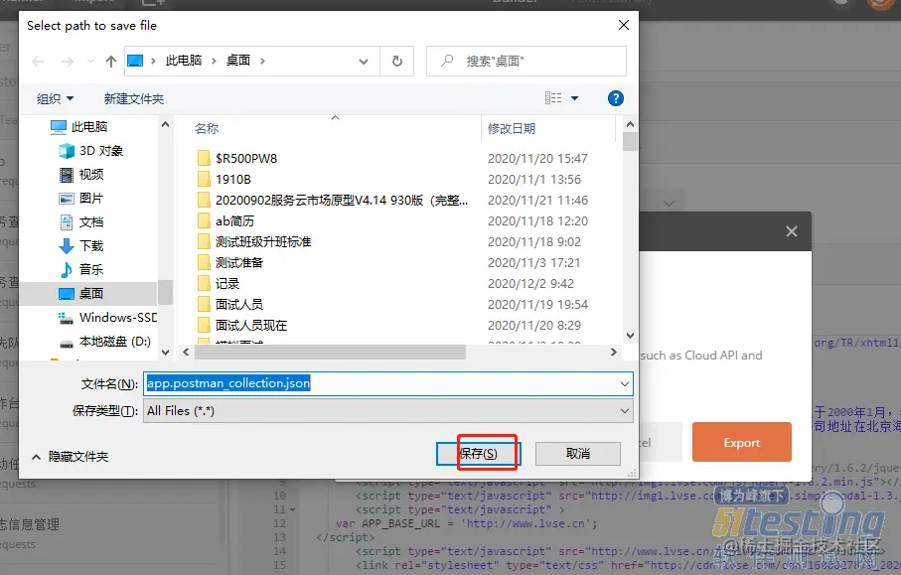Select the 面试人员 folder
Screen dimensions: 901x575
click(x=239, y=305)
